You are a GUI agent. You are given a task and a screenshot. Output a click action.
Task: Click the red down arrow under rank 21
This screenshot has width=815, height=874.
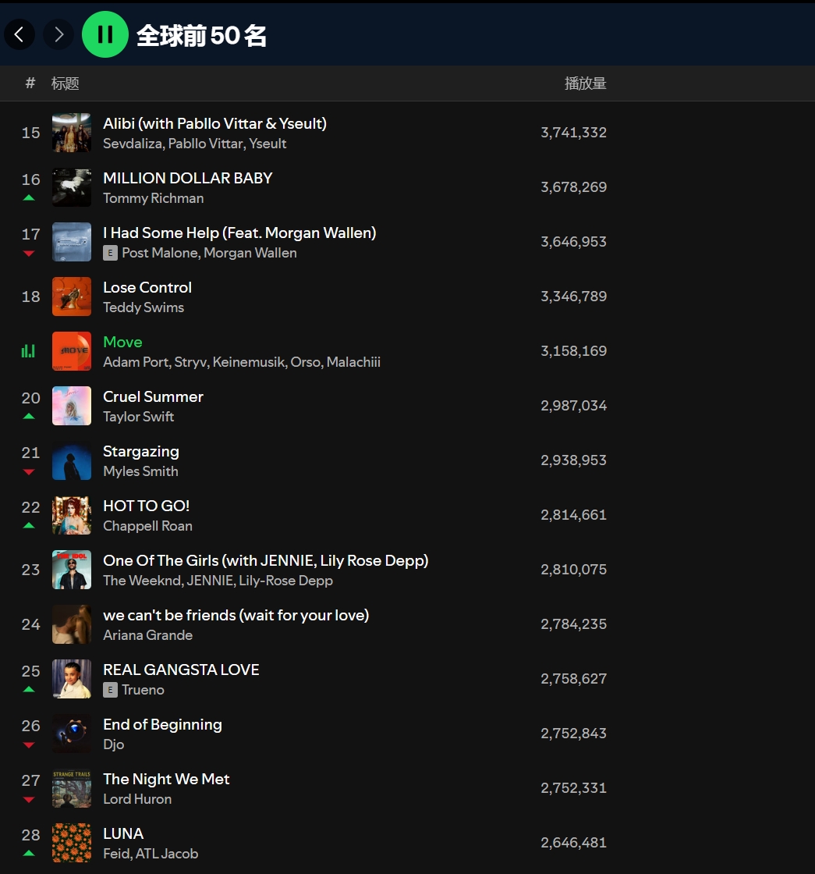(29, 471)
